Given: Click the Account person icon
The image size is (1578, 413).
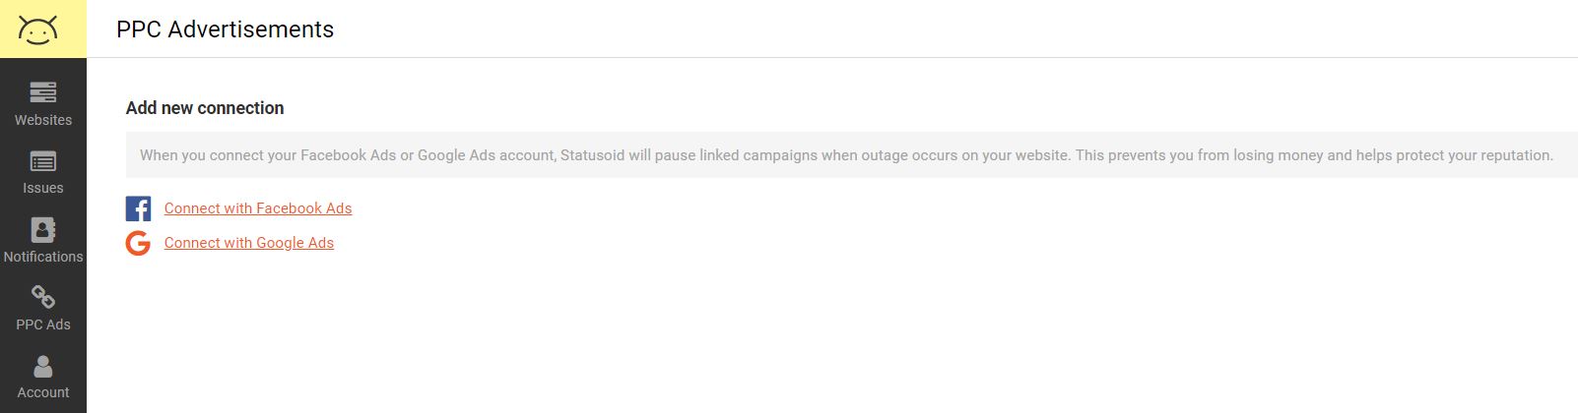Looking at the screenshot, I should [43, 366].
